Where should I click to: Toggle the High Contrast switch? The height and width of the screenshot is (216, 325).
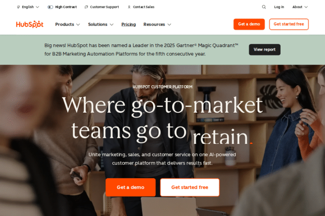pos(50,7)
